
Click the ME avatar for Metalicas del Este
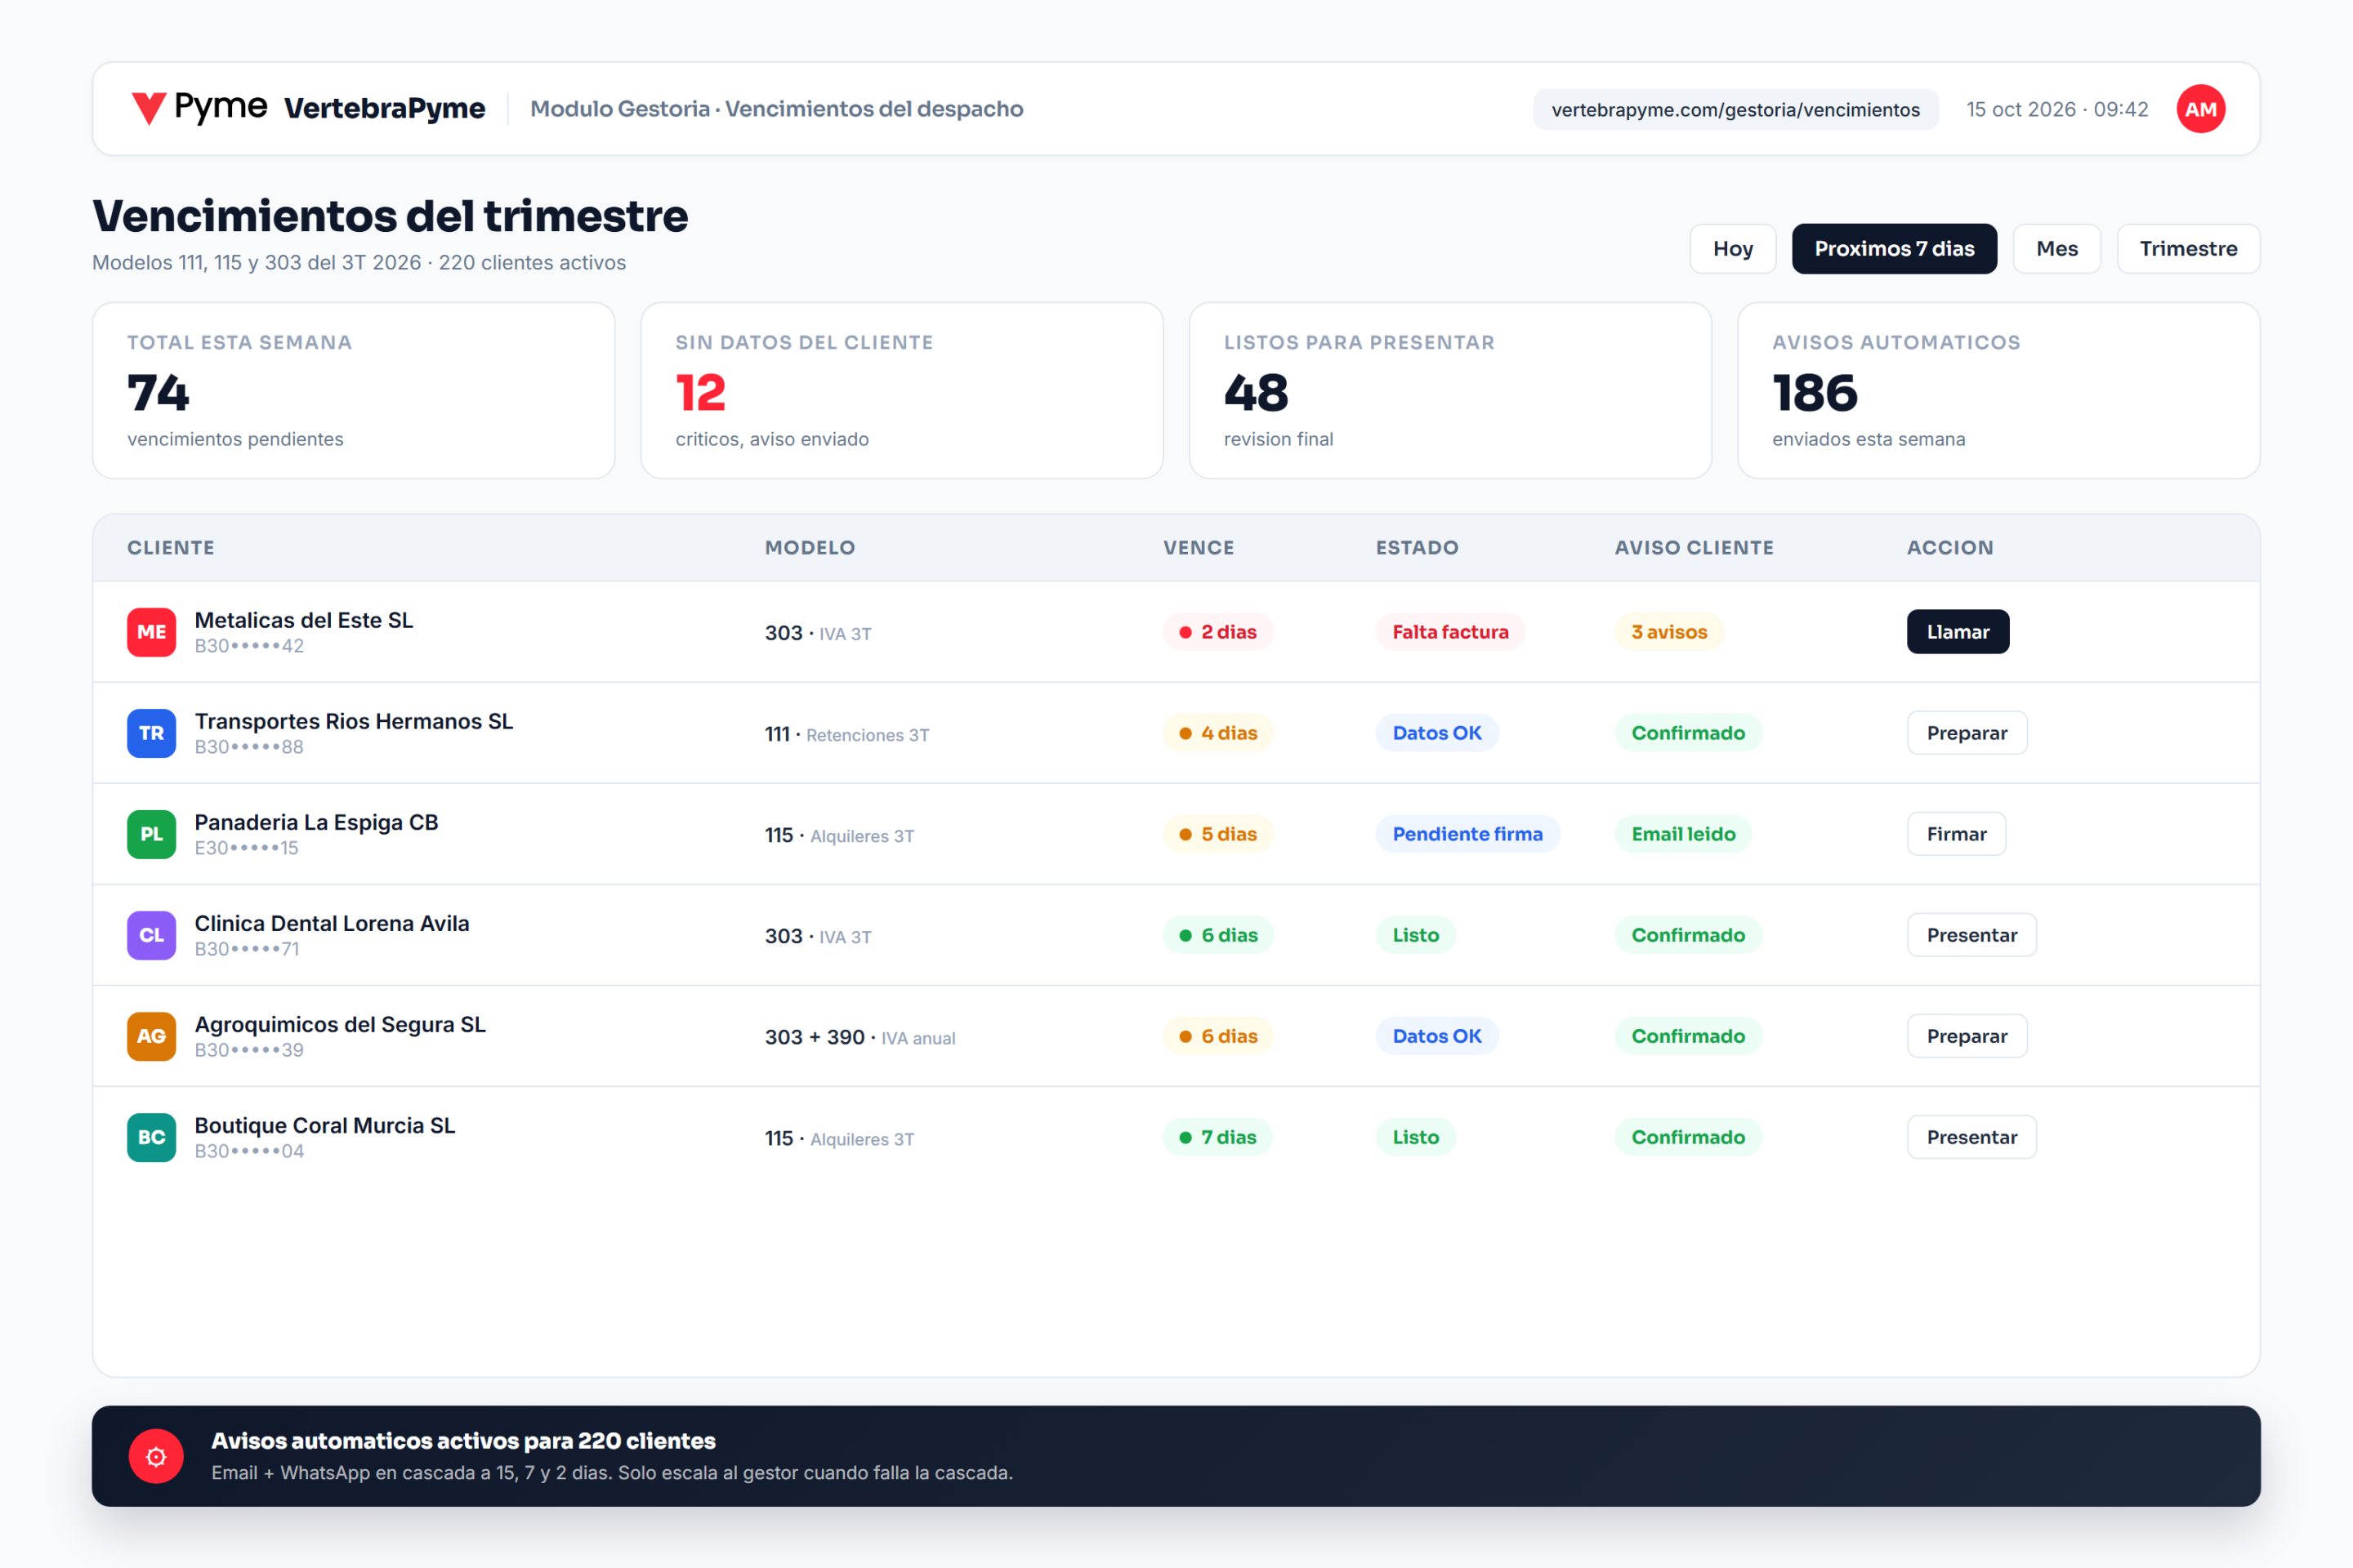151,632
